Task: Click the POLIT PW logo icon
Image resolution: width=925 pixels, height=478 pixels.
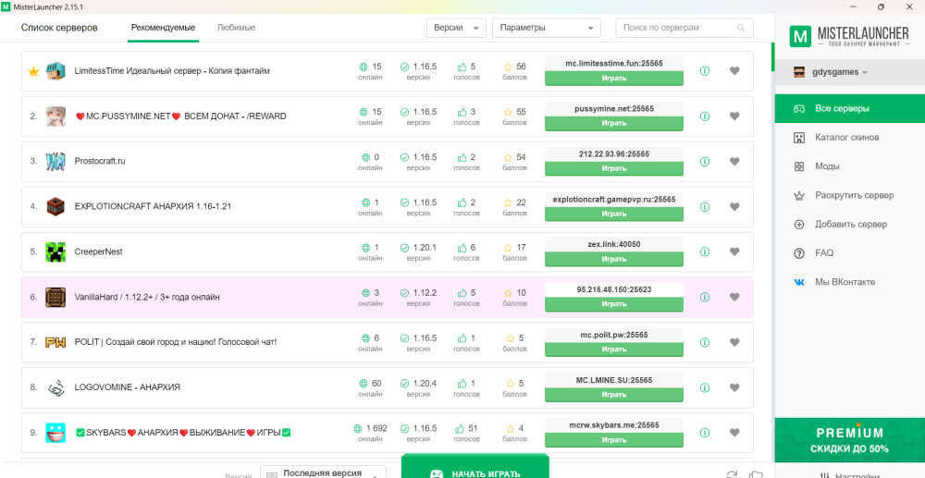Action: [55, 342]
